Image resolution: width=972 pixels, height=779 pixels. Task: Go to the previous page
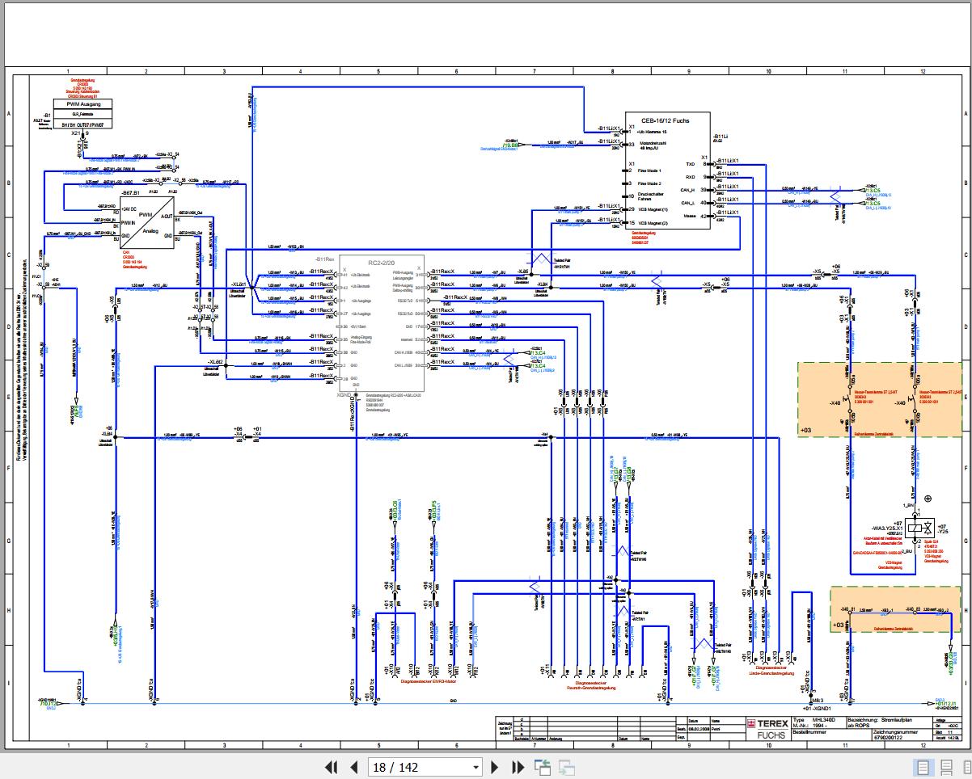353,767
